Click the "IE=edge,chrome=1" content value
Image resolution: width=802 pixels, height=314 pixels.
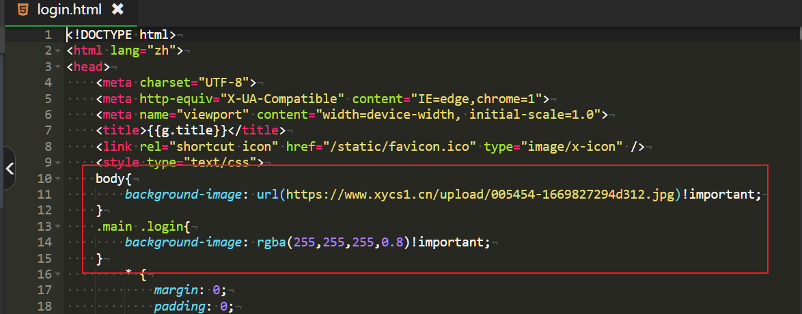478,99
